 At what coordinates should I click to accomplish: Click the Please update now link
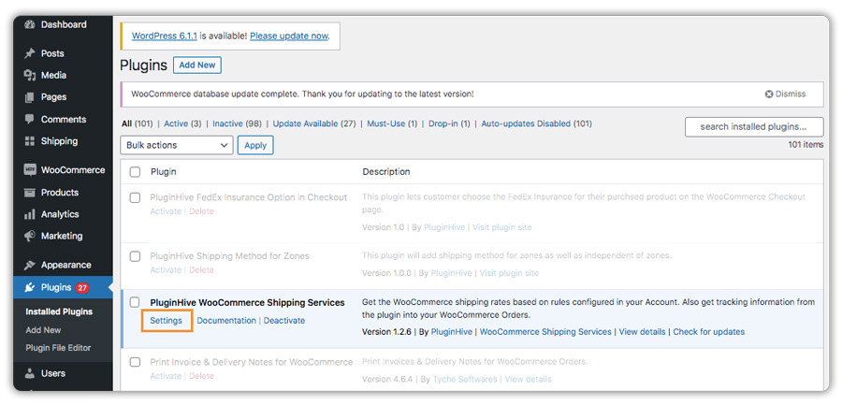pyautogui.click(x=289, y=36)
